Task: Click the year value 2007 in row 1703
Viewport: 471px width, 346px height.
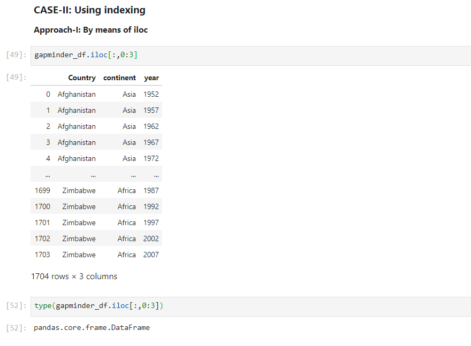Action: click(150, 255)
